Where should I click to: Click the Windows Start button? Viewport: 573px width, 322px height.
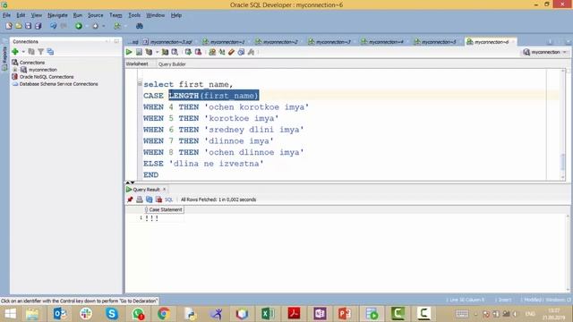[x=10, y=314]
